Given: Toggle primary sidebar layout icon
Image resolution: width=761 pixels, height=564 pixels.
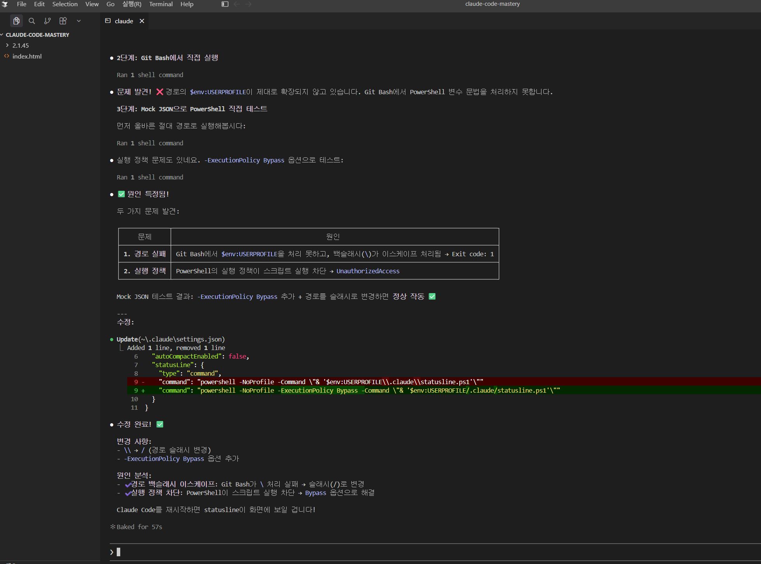Looking at the screenshot, I should (225, 4).
